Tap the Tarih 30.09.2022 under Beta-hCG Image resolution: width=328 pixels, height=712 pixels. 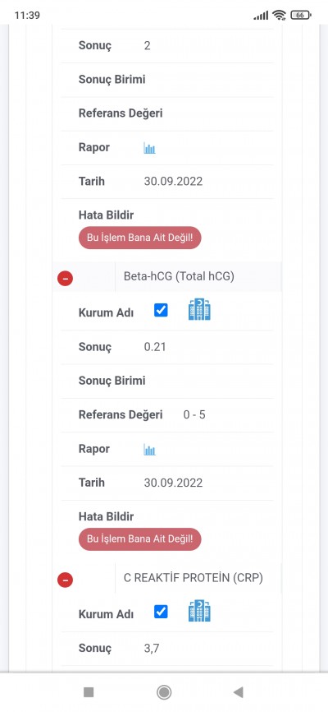point(173,483)
